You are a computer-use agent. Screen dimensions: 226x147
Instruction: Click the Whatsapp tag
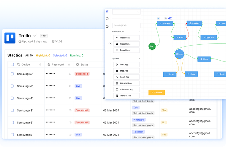[x=139, y=119]
